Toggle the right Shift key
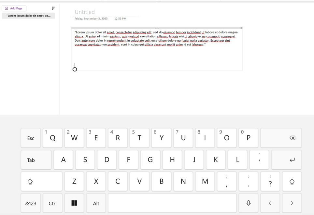The height and width of the screenshot is (215, 314). pos(292,181)
